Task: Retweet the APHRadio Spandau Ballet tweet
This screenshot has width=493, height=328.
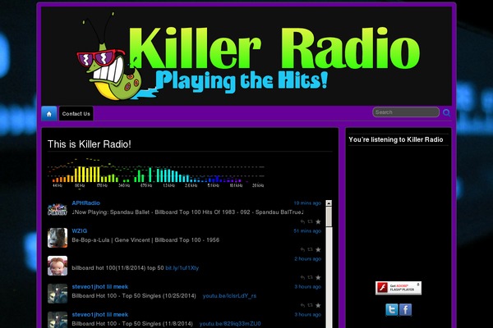Action: 310,221
